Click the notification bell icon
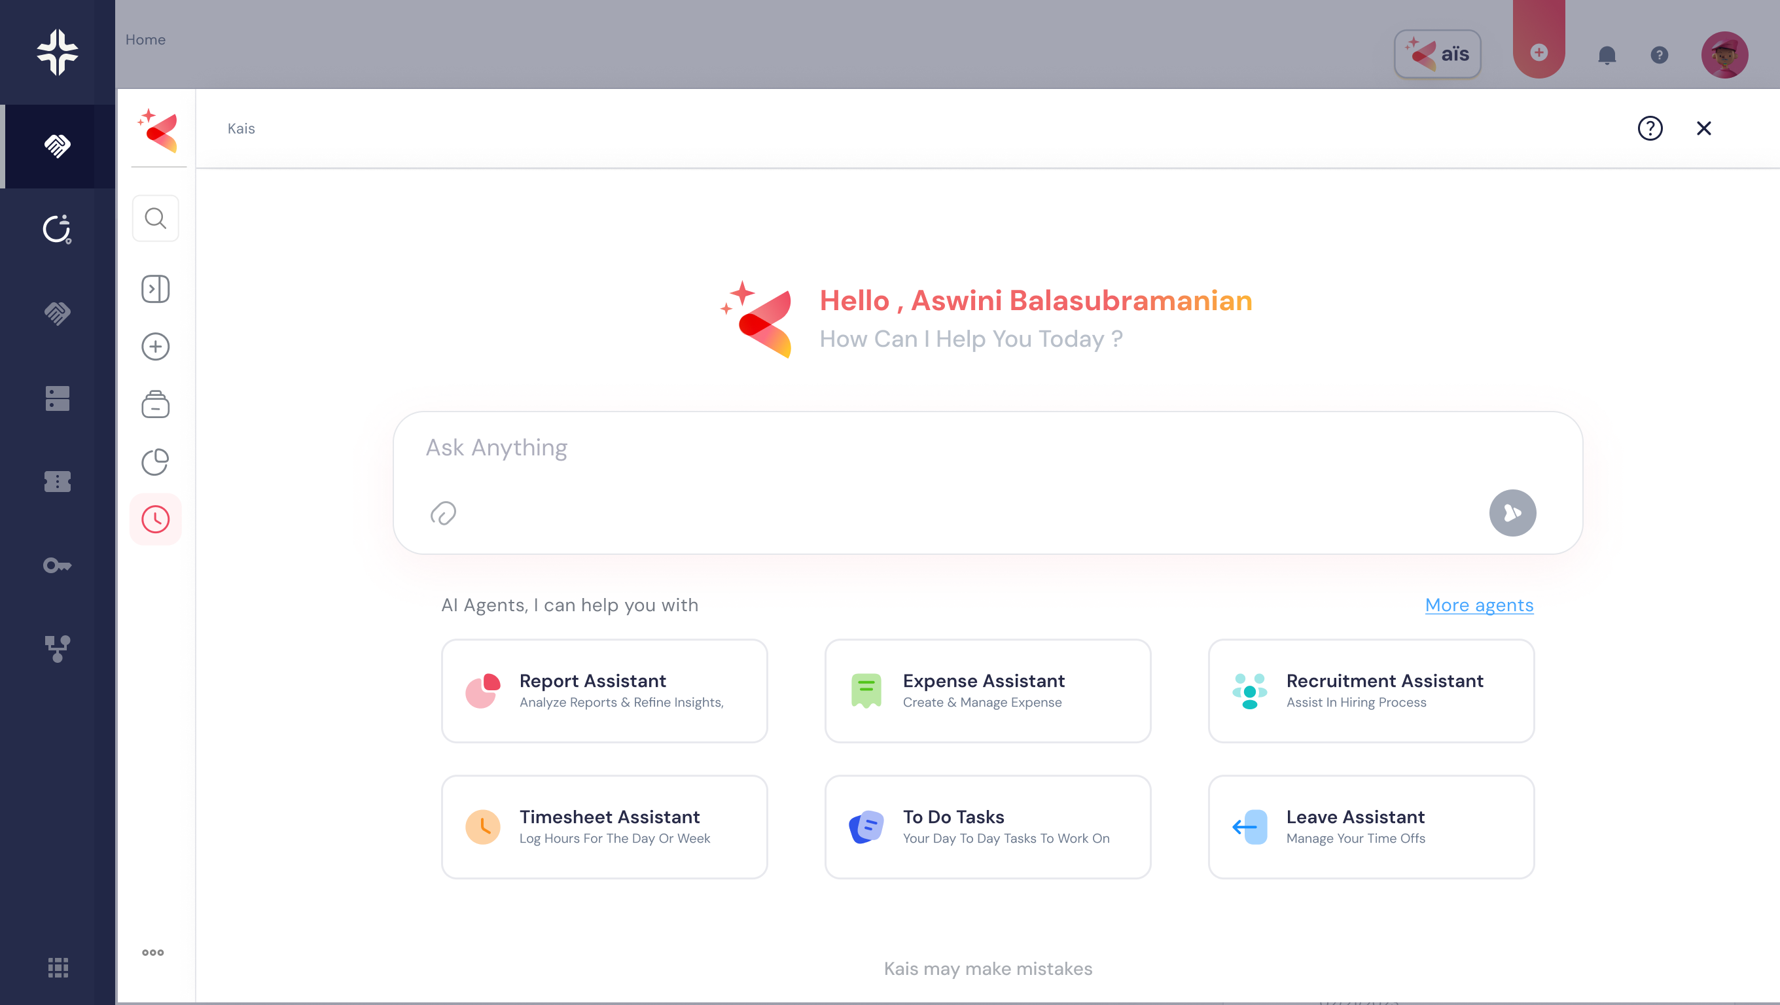 click(x=1607, y=55)
